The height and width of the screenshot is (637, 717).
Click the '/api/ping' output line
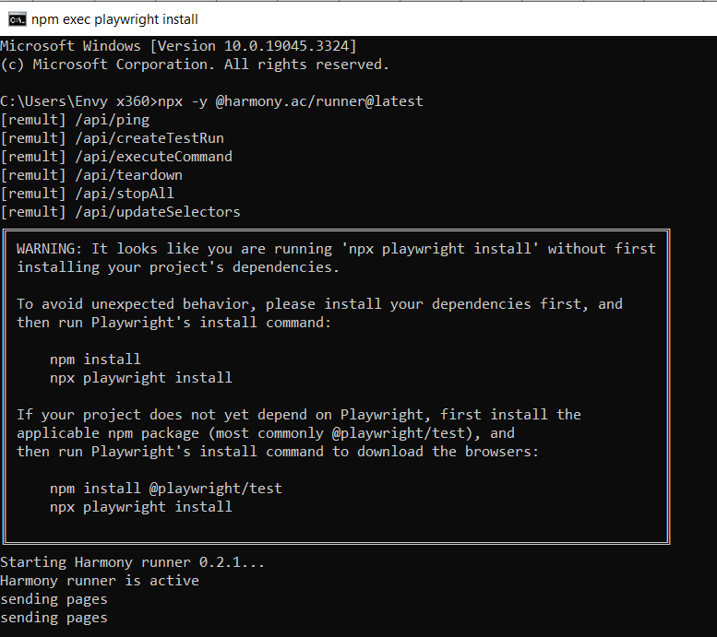(75, 120)
